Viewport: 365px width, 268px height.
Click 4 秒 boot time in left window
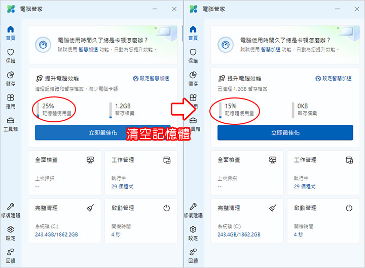(x=116, y=234)
